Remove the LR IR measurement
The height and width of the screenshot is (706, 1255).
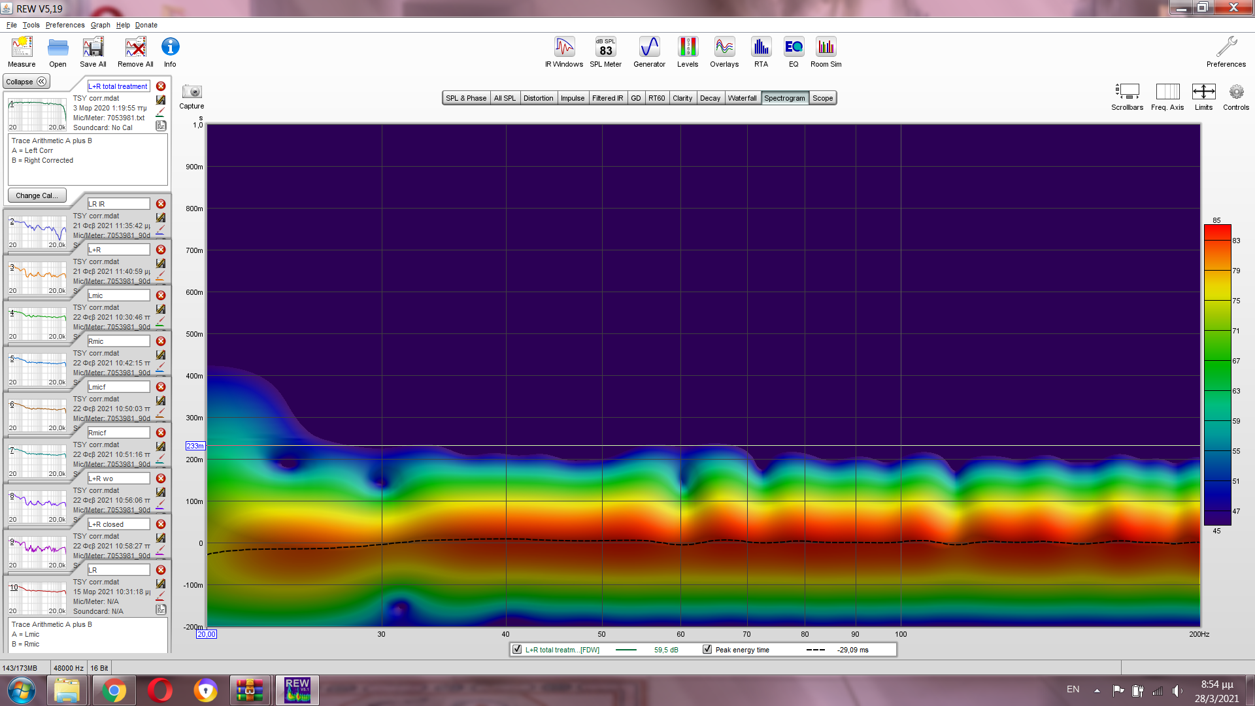(x=161, y=204)
